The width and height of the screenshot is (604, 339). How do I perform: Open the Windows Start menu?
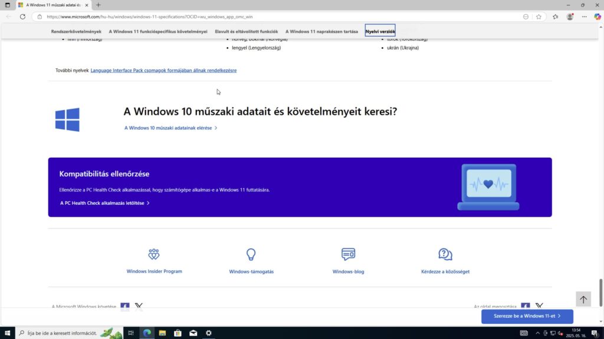(x=7, y=333)
